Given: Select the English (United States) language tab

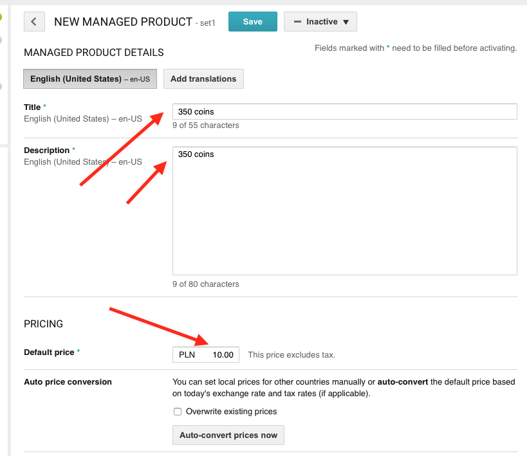Looking at the screenshot, I should point(90,79).
